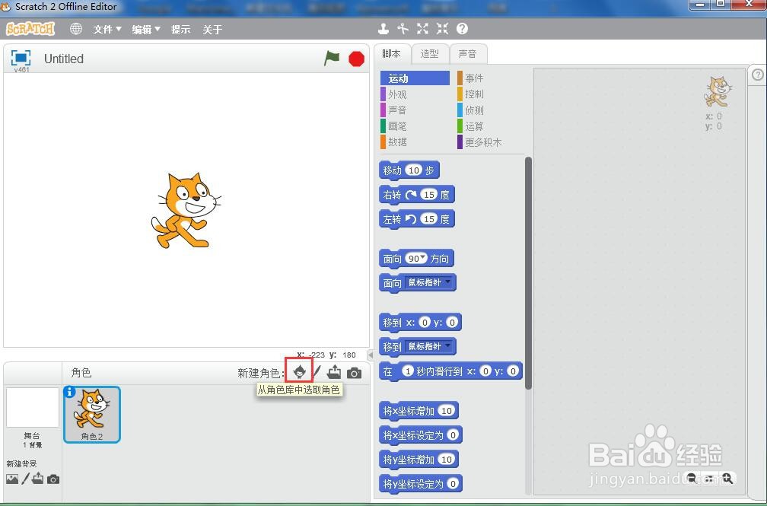The width and height of the screenshot is (767, 506).
Task: Select the 数据 block category
Action: [x=415, y=142]
